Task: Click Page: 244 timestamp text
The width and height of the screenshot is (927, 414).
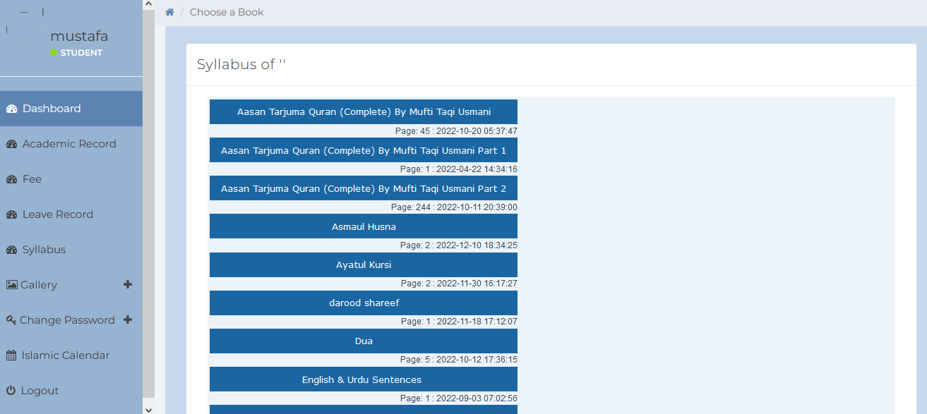Action: [x=454, y=207]
